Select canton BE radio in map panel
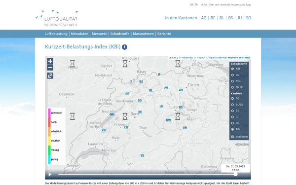296x185 pixels. (x=232, y=111)
